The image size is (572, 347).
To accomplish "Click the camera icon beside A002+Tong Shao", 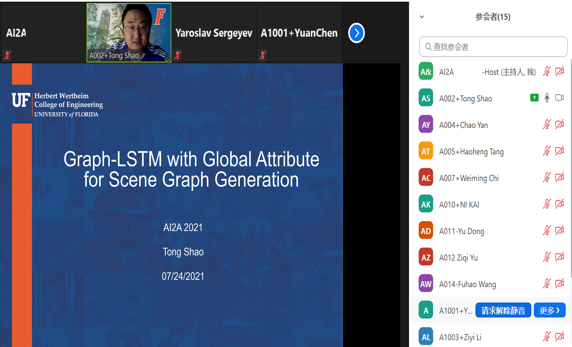I will (559, 98).
